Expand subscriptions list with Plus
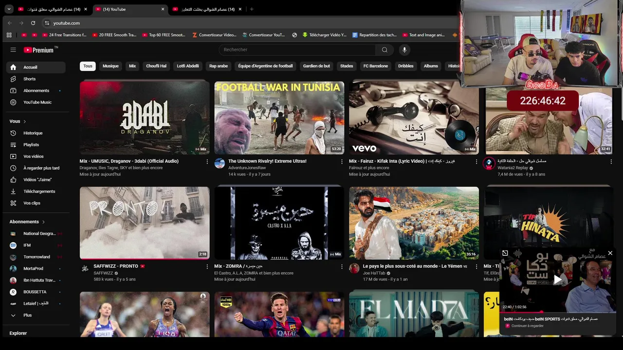This screenshot has width=623, height=350. (36, 315)
